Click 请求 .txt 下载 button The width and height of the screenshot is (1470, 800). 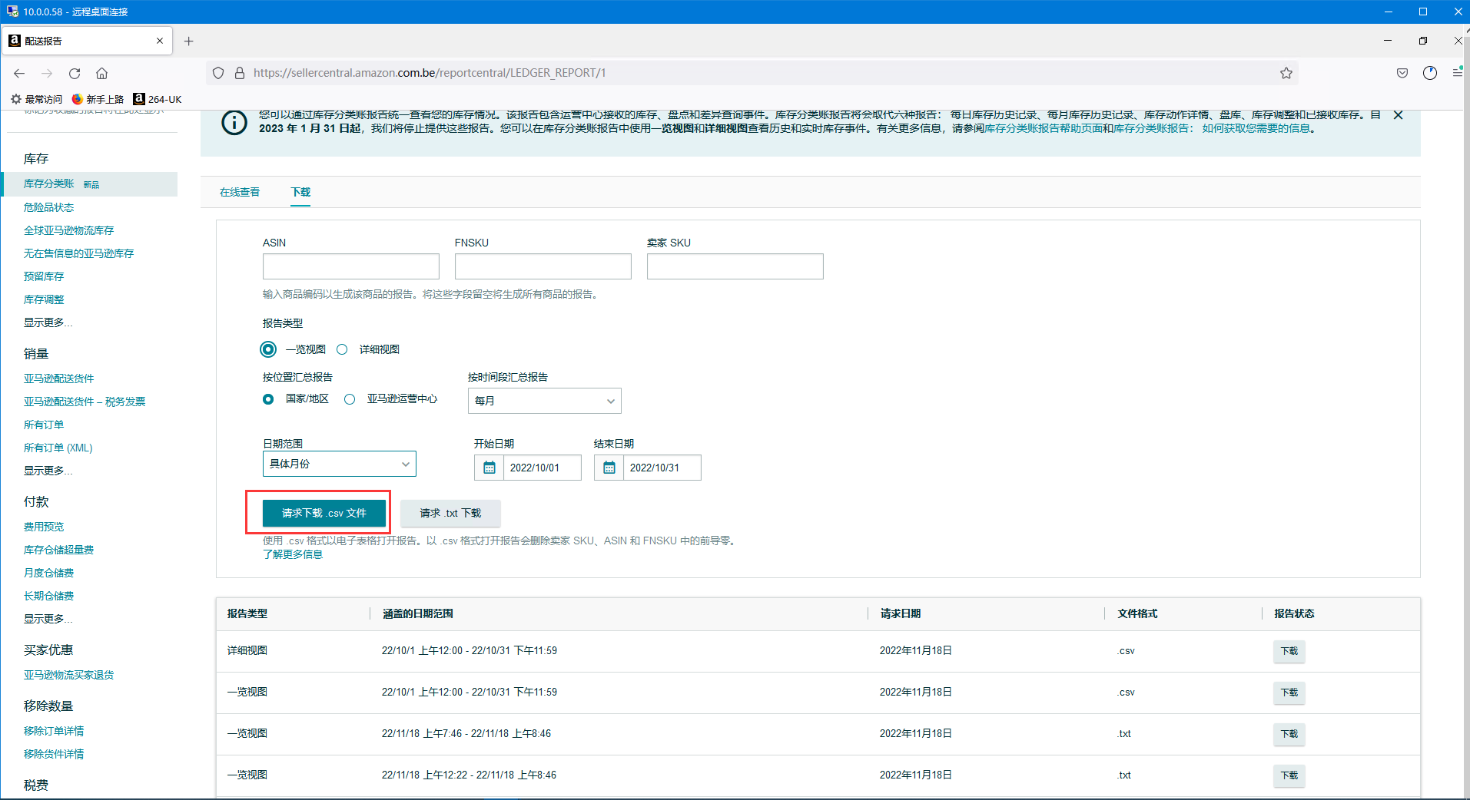pos(450,513)
